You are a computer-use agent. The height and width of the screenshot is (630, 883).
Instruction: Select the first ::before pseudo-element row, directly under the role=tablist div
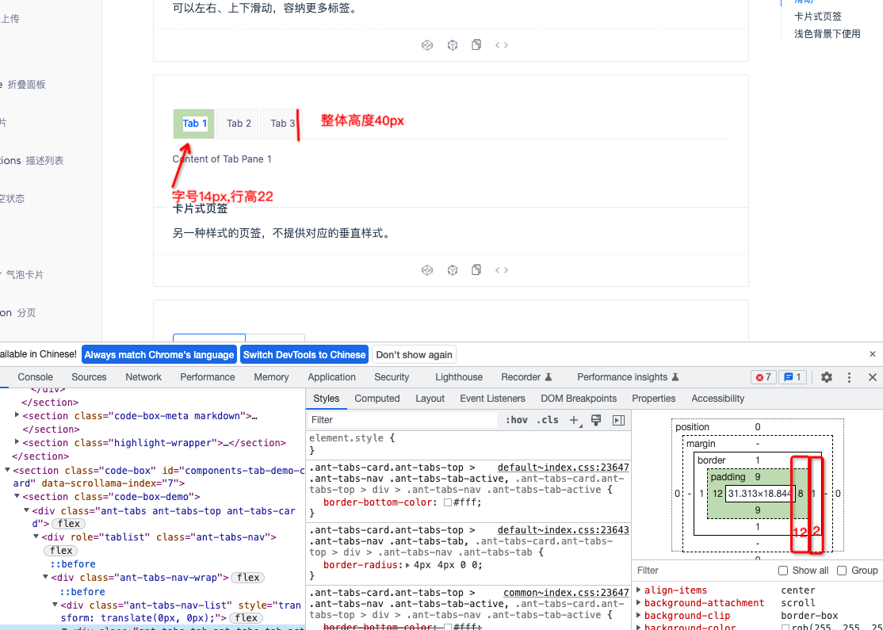pyautogui.click(x=73, y=564)
